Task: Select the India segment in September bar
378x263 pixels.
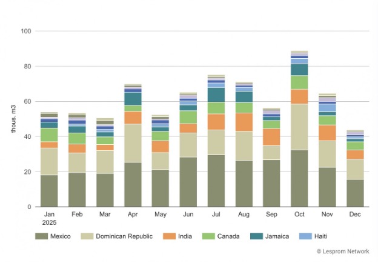Action: coord(272,137)
